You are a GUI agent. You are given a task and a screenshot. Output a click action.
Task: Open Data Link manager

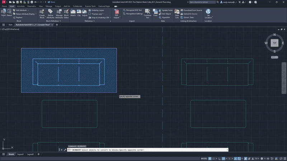click(177, 14)
